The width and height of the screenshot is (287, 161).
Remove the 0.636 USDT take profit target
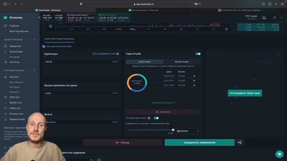194,76
